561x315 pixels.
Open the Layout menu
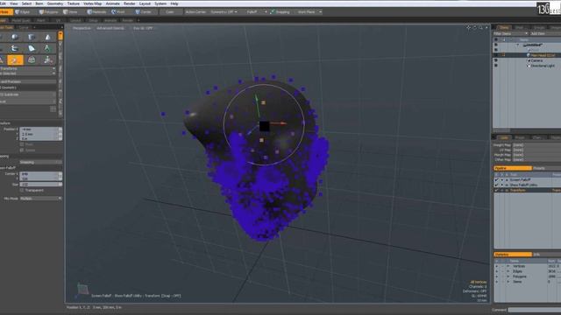[145, 3]
